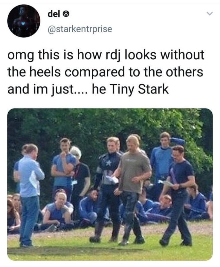The width and height of the screenshot is (220, 267).
Task: Open the attached photo in the tweet
Action: 110,184
